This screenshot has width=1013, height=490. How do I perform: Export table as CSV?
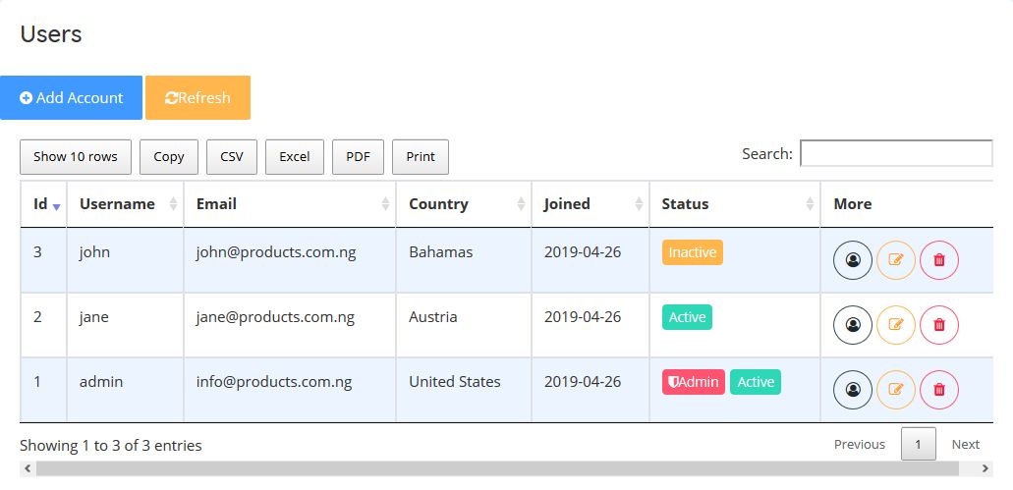(x=232, y=156)
